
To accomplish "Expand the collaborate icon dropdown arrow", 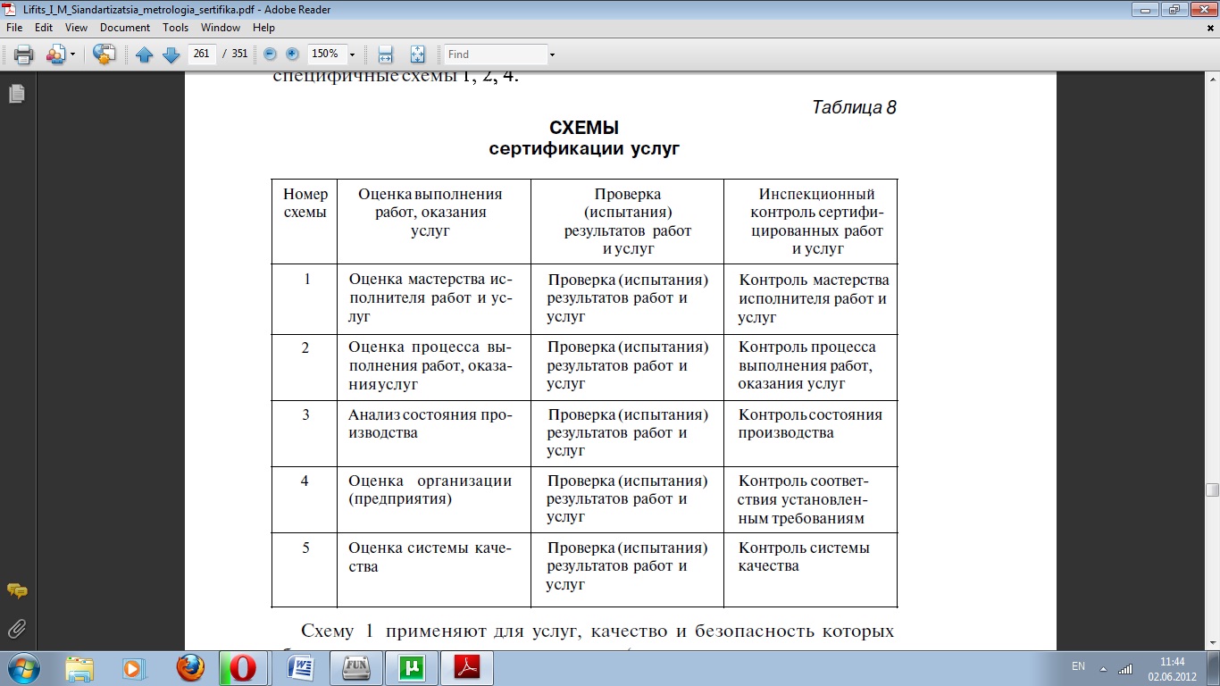I will [72, 54].
